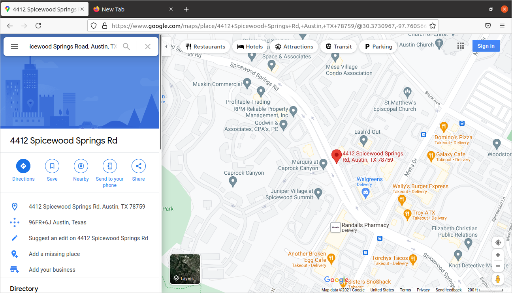
Task: Share this location
Action: tap(139, 166)
